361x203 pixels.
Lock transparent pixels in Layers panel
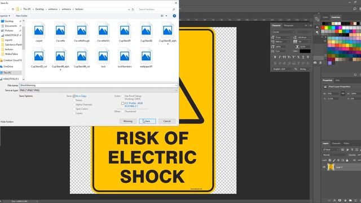[x=329, y=160]
